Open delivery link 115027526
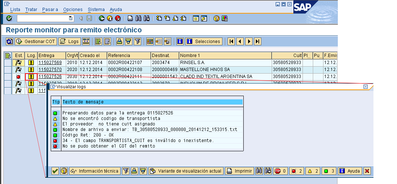The image size is (397, 184). [x=50, y=77]
